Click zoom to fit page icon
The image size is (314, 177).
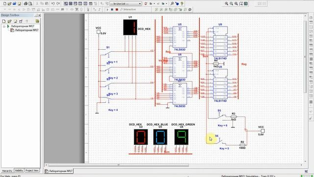point(241,3)
